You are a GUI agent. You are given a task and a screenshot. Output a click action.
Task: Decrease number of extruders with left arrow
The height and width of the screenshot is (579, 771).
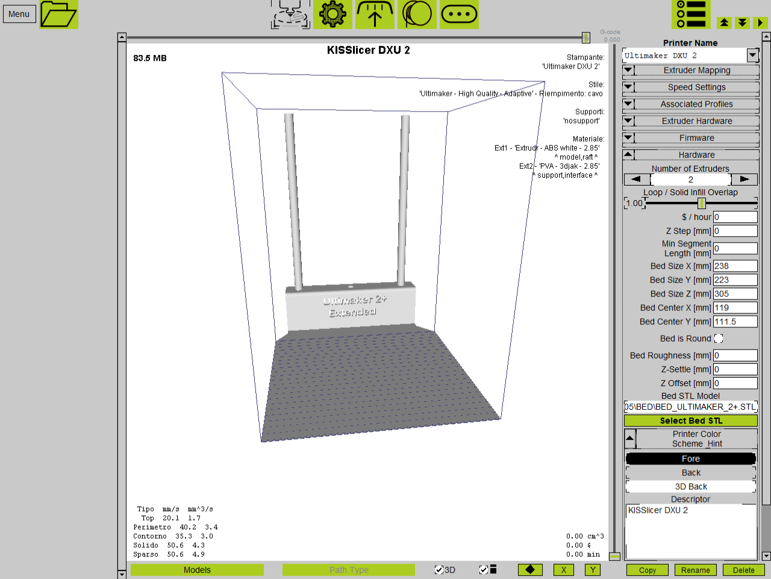coord(637,179)
